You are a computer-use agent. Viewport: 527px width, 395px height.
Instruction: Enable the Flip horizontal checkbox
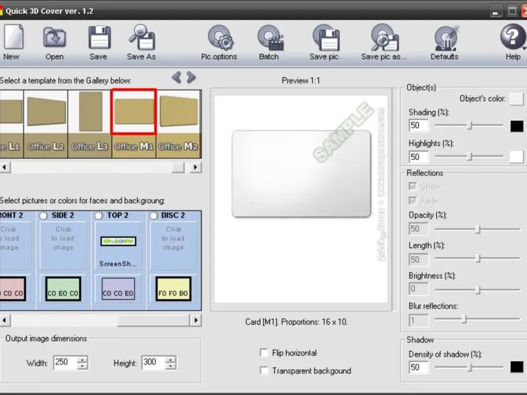click(264, 352)
